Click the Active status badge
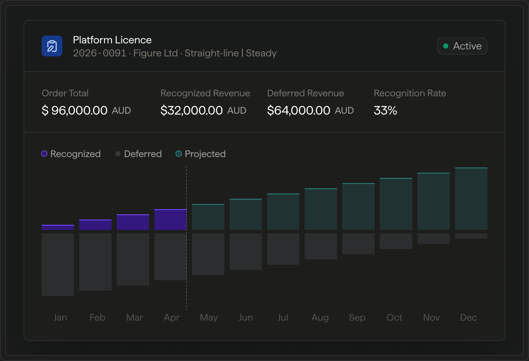Image resolution: width=529 pixels, height=361 pixels. [462, 46]
